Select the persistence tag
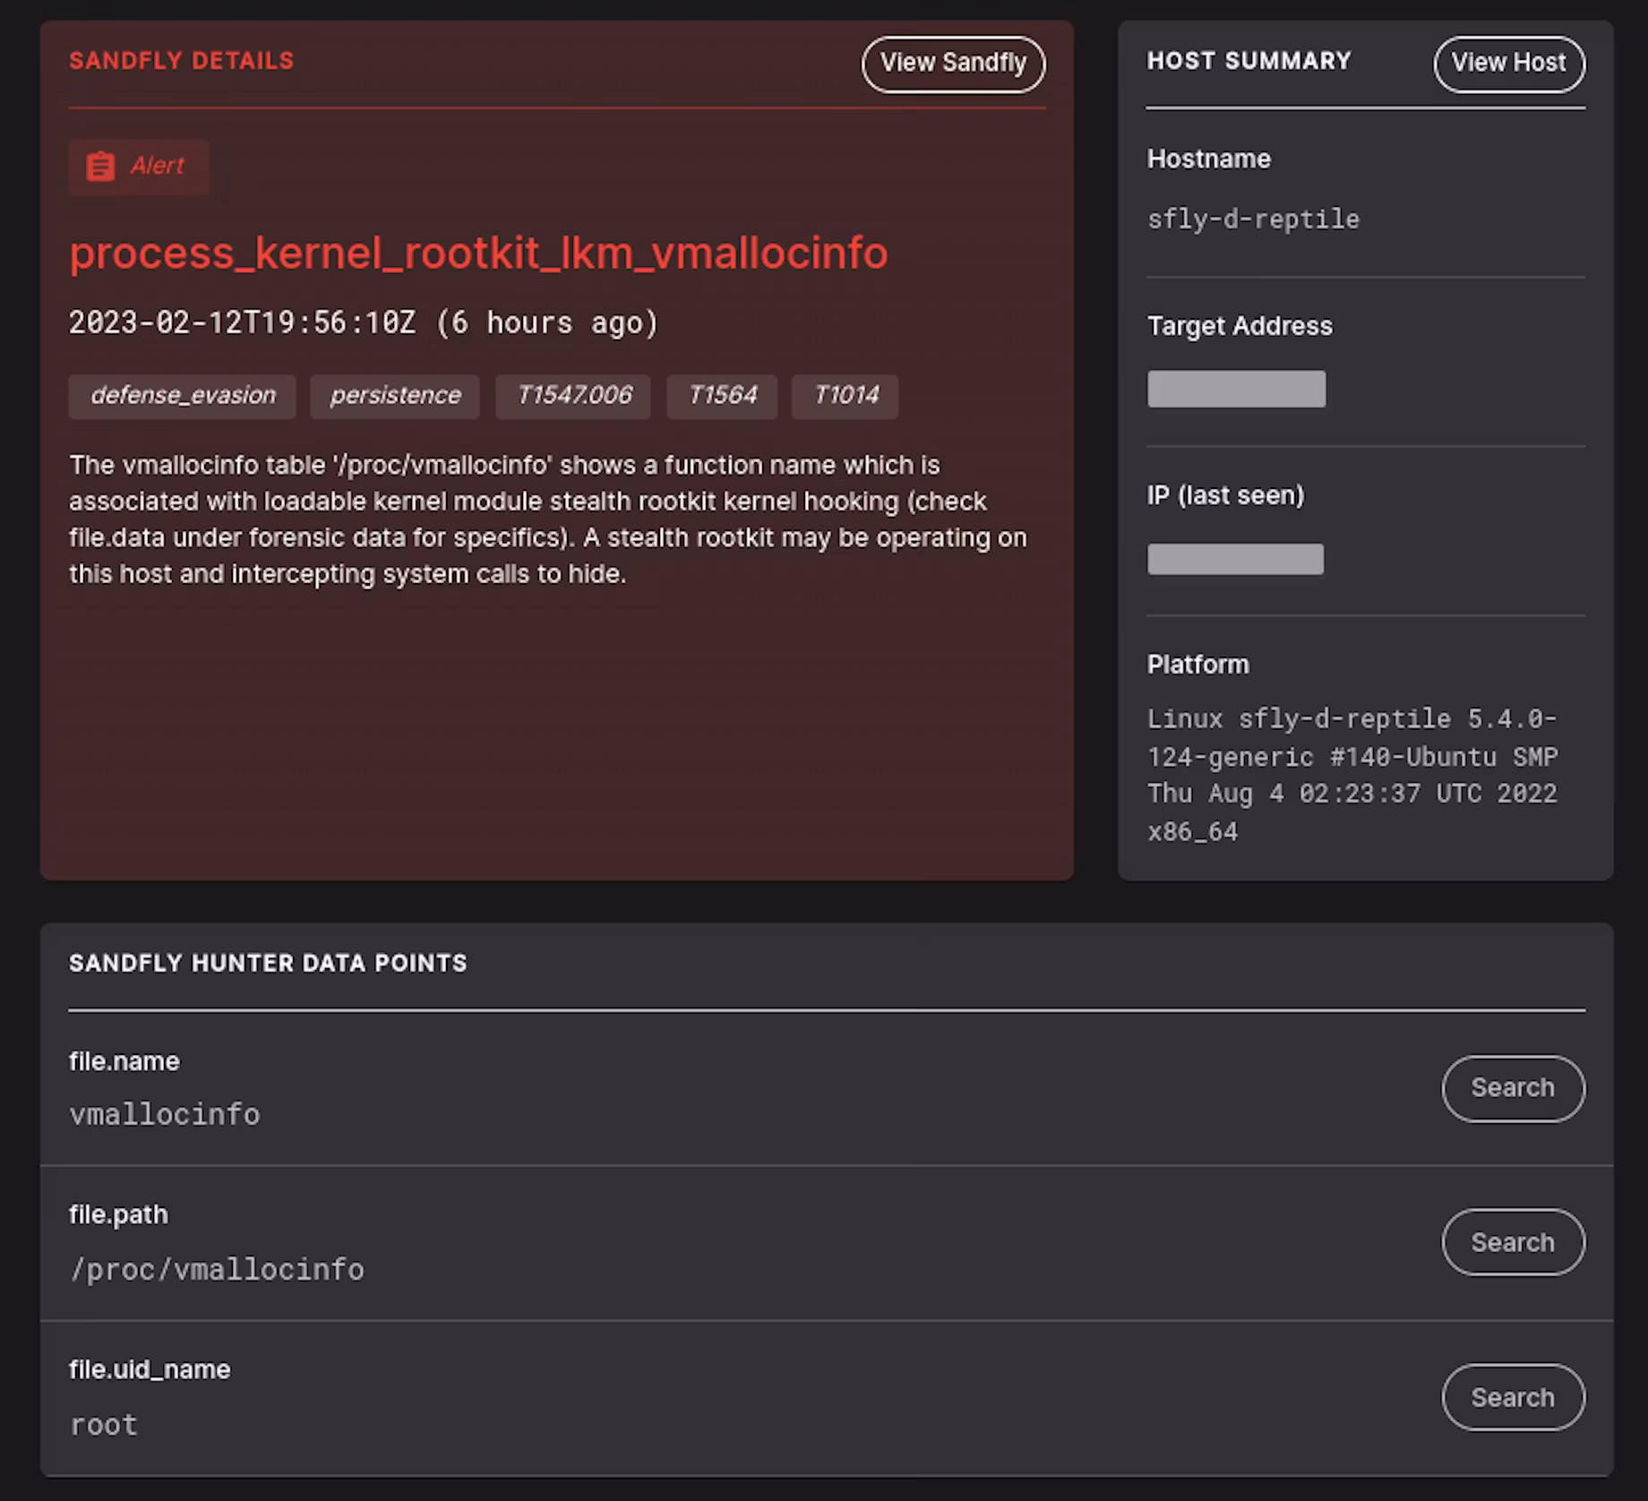This screenshot has width=1648, height=1501. pos(395,396)
